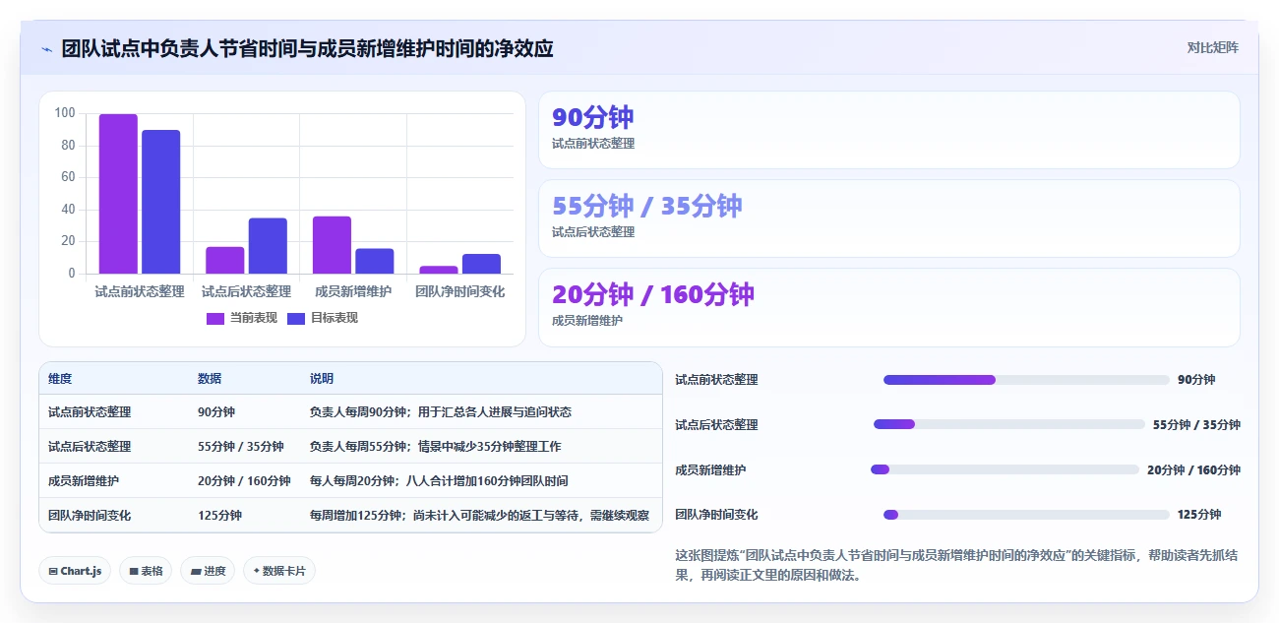This screenshot has width=1279, height=623.
Task: Click the 团队净时间变化 chart axis label
Action: pyautogui.click(x=459, y=292)
